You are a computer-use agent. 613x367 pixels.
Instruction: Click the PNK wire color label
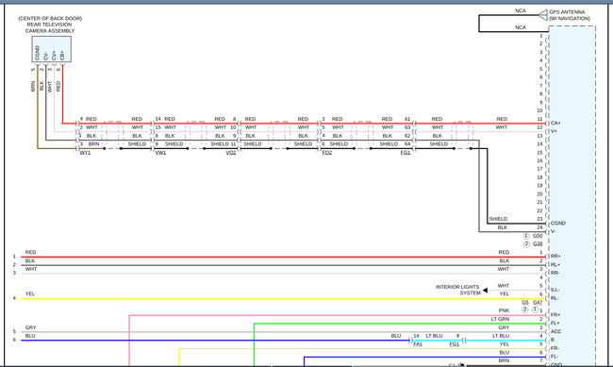tap(504, 310)
